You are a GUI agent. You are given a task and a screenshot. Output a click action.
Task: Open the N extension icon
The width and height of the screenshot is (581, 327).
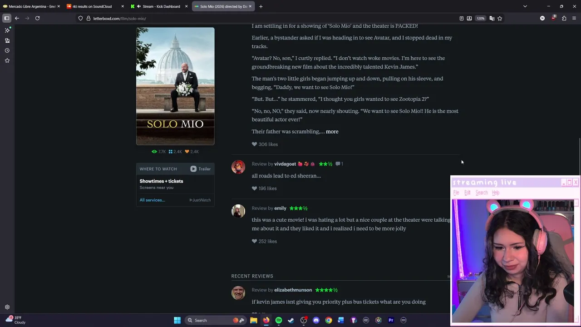(x=542, y=18)
